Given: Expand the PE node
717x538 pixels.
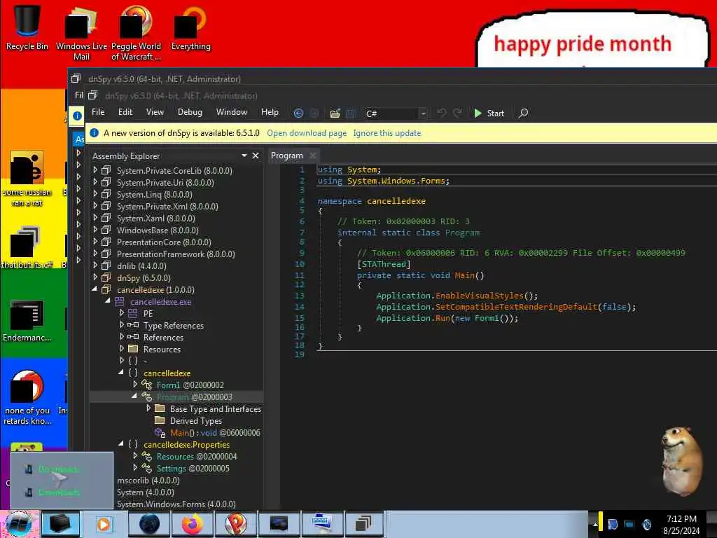Looking at the screenshot, I should [x=122, y=313].
